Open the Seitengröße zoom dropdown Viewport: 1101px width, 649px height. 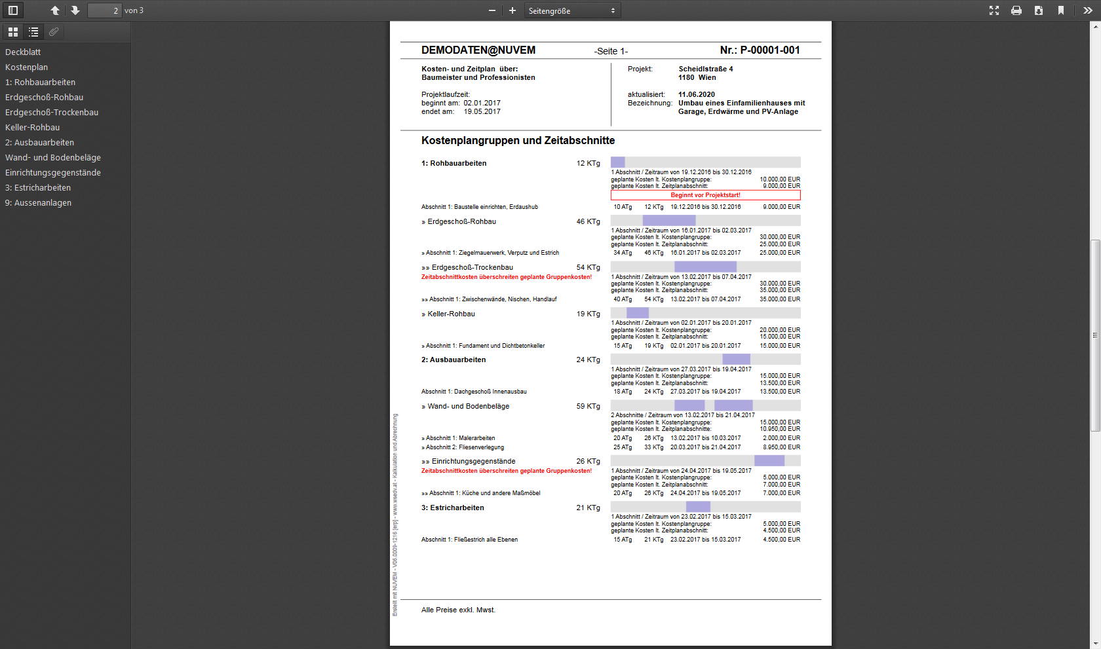(572, 10)
